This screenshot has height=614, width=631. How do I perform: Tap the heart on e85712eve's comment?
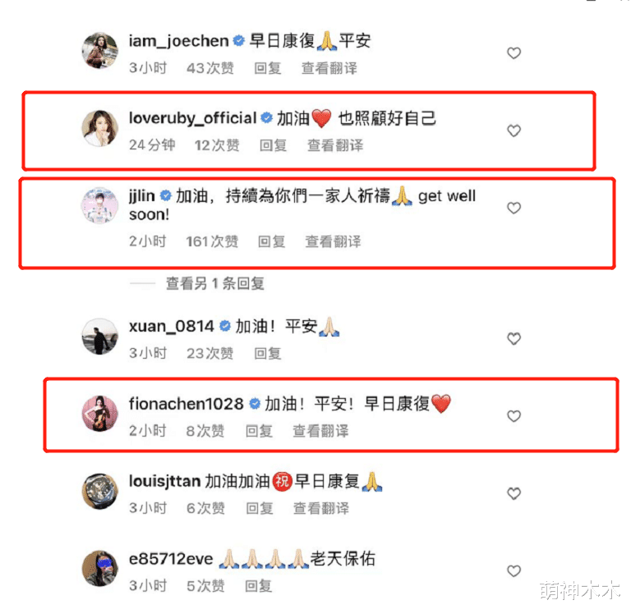tap(514, 571)
